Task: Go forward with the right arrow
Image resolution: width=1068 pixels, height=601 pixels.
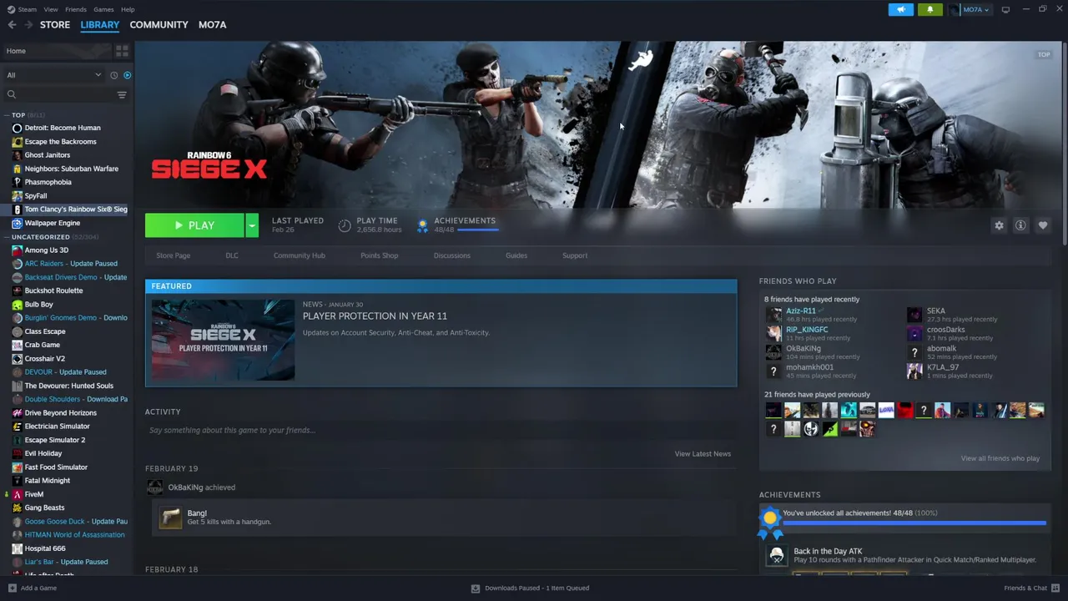Action: click(x=28, y=24)
